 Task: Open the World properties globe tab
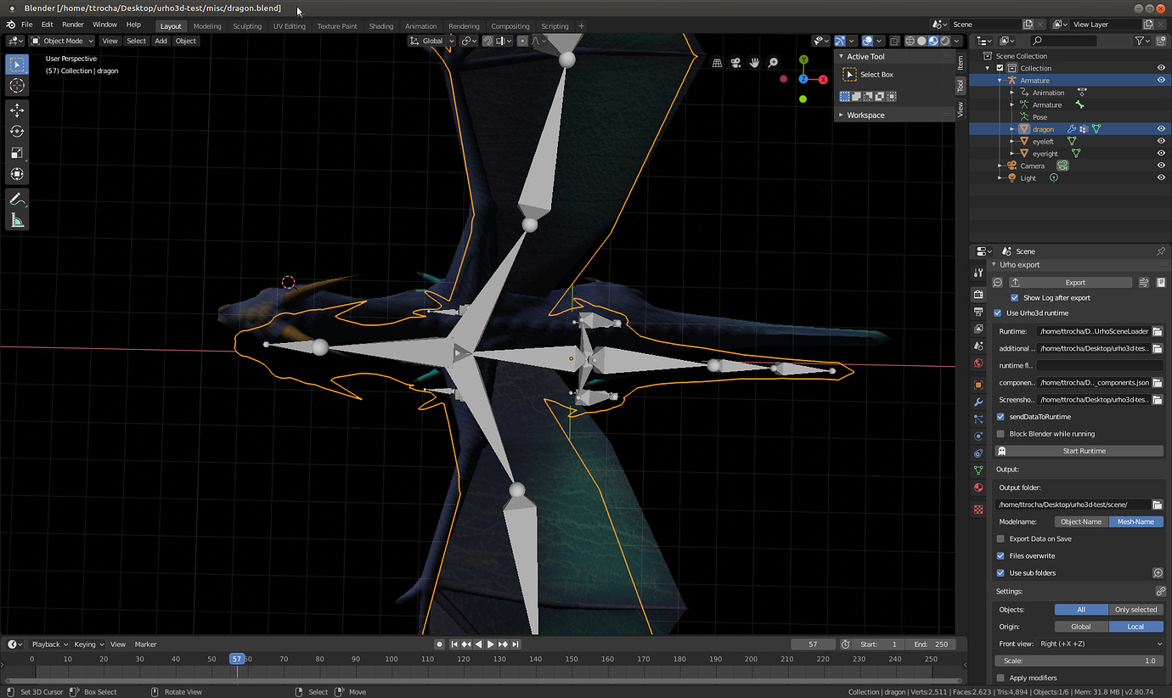tap(978, 363)
